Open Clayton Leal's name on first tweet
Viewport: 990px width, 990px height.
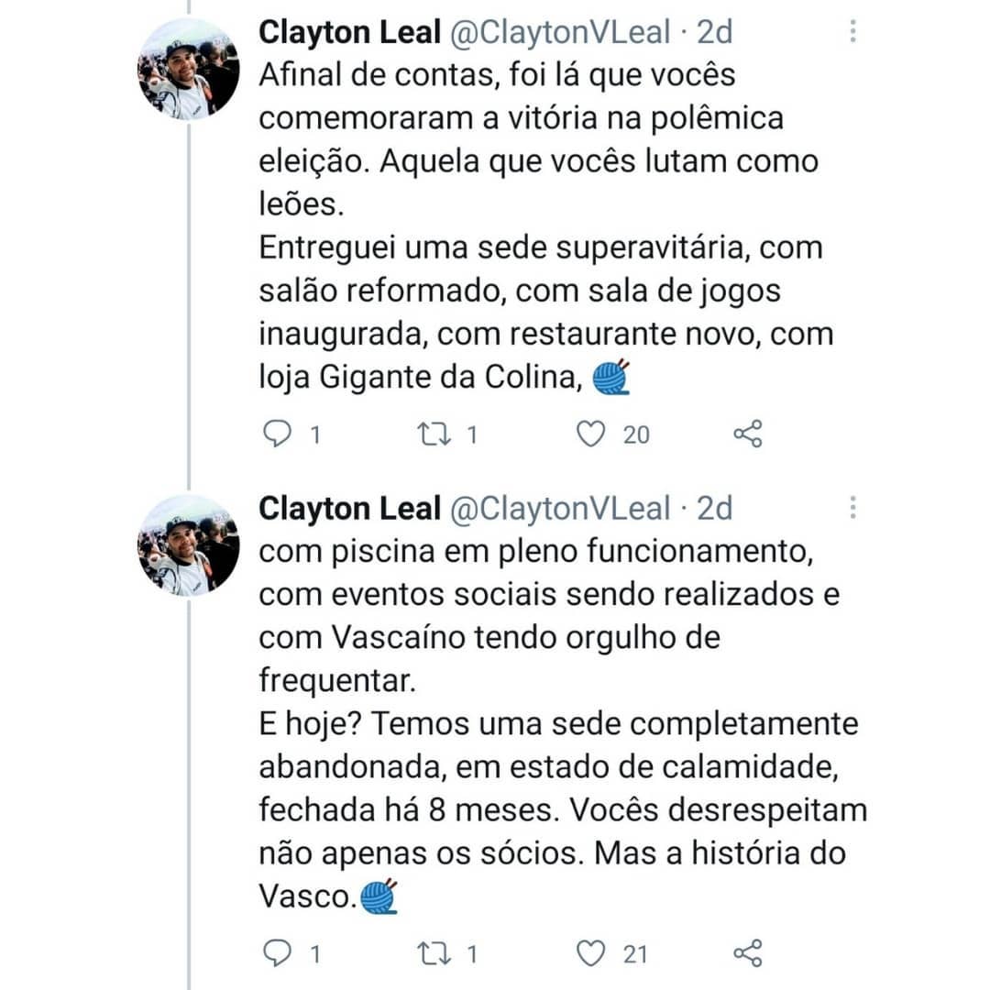click(350, 33)
